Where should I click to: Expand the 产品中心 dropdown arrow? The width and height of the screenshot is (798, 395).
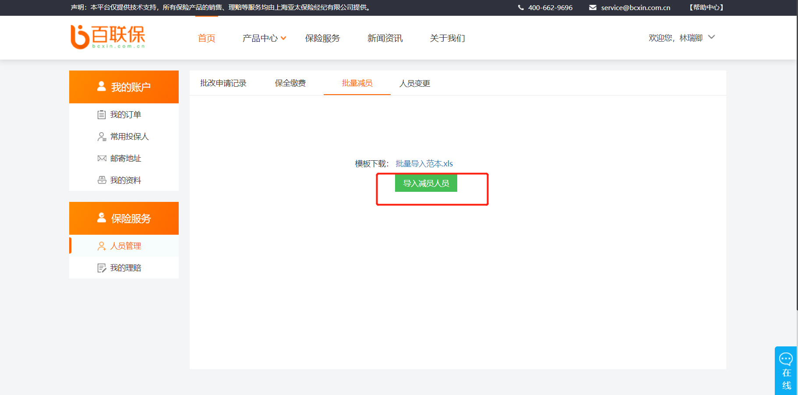click(x=284, y=39)
